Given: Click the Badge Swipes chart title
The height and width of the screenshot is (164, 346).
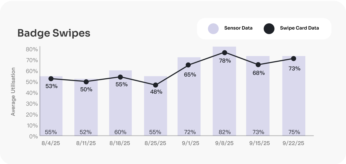Looking at the screenshot, I should (x=54, y=33).
